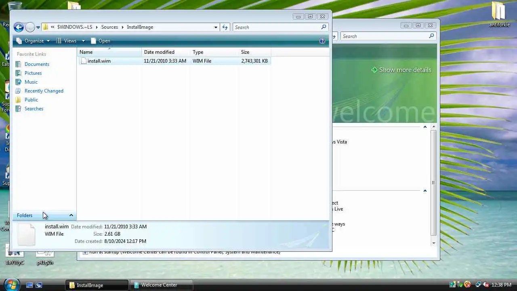
Task: Click the install.wim file icon
Action: [84, 61]
